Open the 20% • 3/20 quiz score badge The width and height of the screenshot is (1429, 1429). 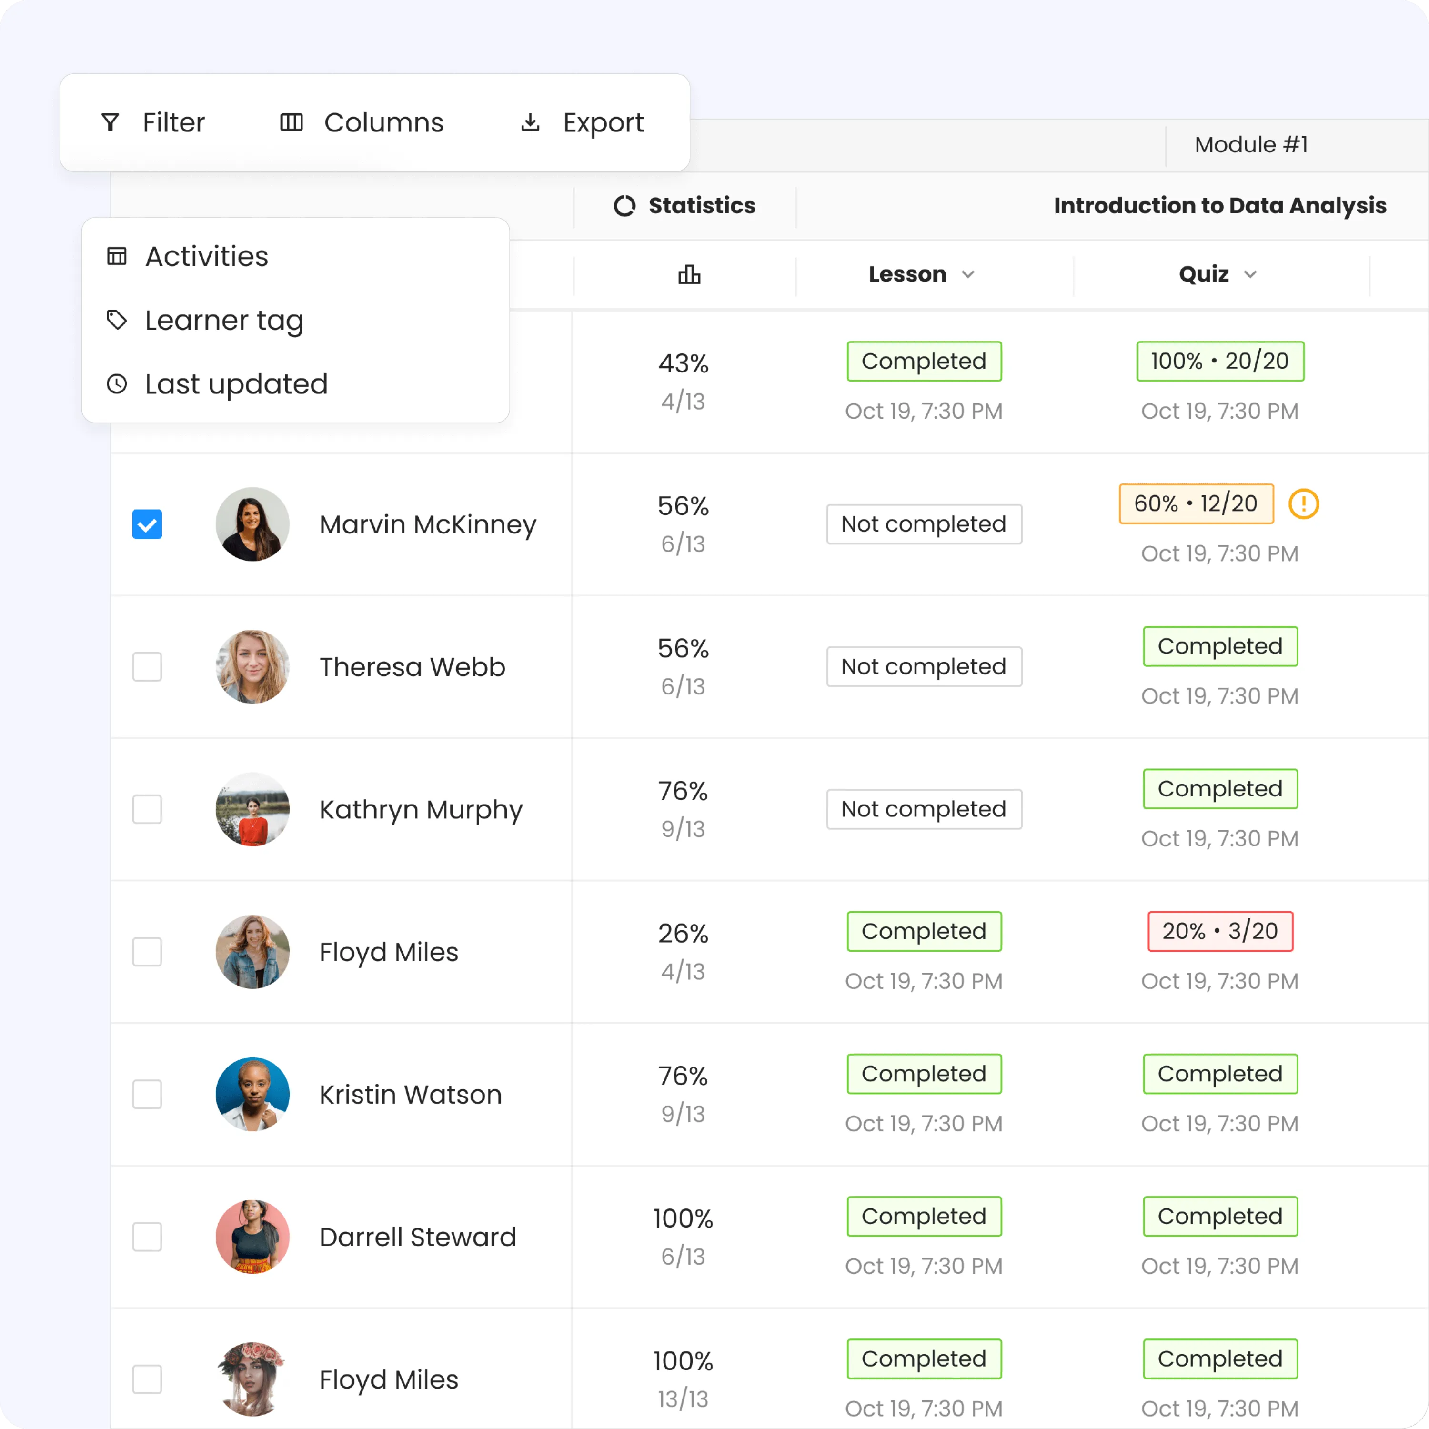click(x=1220, y=931)
